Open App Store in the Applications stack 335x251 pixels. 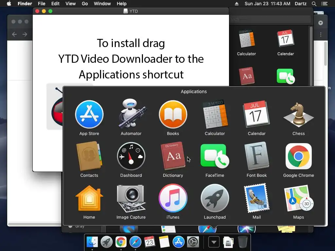pos(89,115)
